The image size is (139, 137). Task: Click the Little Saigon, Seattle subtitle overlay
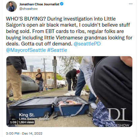point(34,119)
